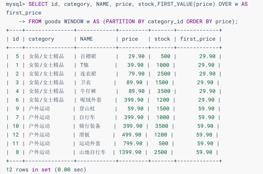Click the name cell T恤
Viewport: 263px width, 174px height.
coord(84,65)
